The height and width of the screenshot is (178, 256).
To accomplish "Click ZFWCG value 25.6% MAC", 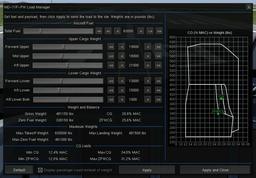I will point(132,120).
